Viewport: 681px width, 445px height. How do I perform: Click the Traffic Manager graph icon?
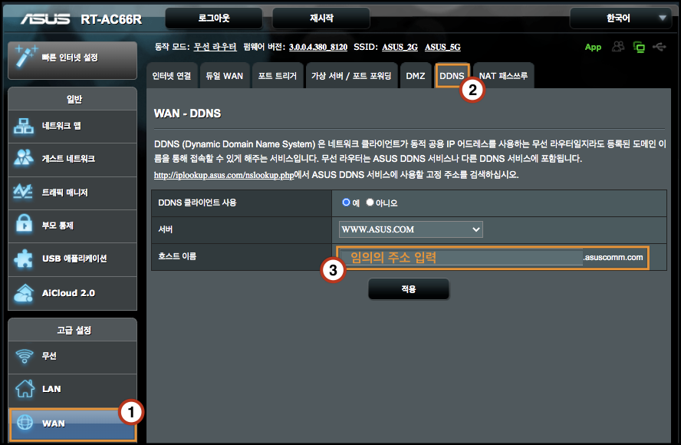tap(24, 192)
